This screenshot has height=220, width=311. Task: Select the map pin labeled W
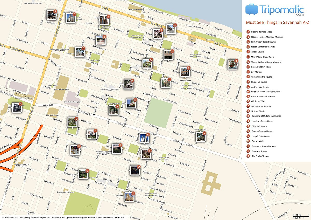(x=171, y=29)
